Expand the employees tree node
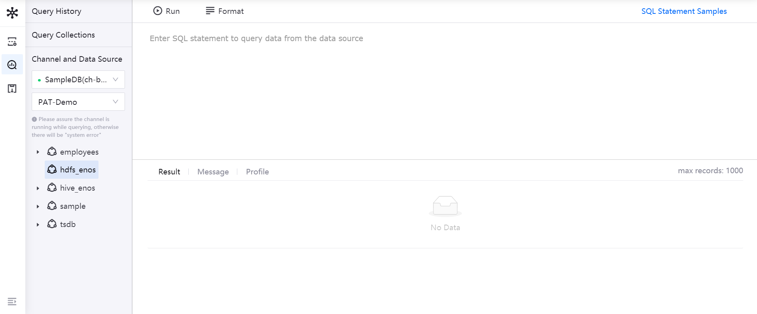The width and height of the screenshot is (757, 314). pos(38,152)
